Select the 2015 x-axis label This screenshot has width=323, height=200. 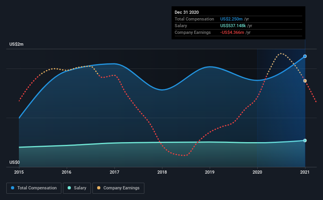coord(19,172)
